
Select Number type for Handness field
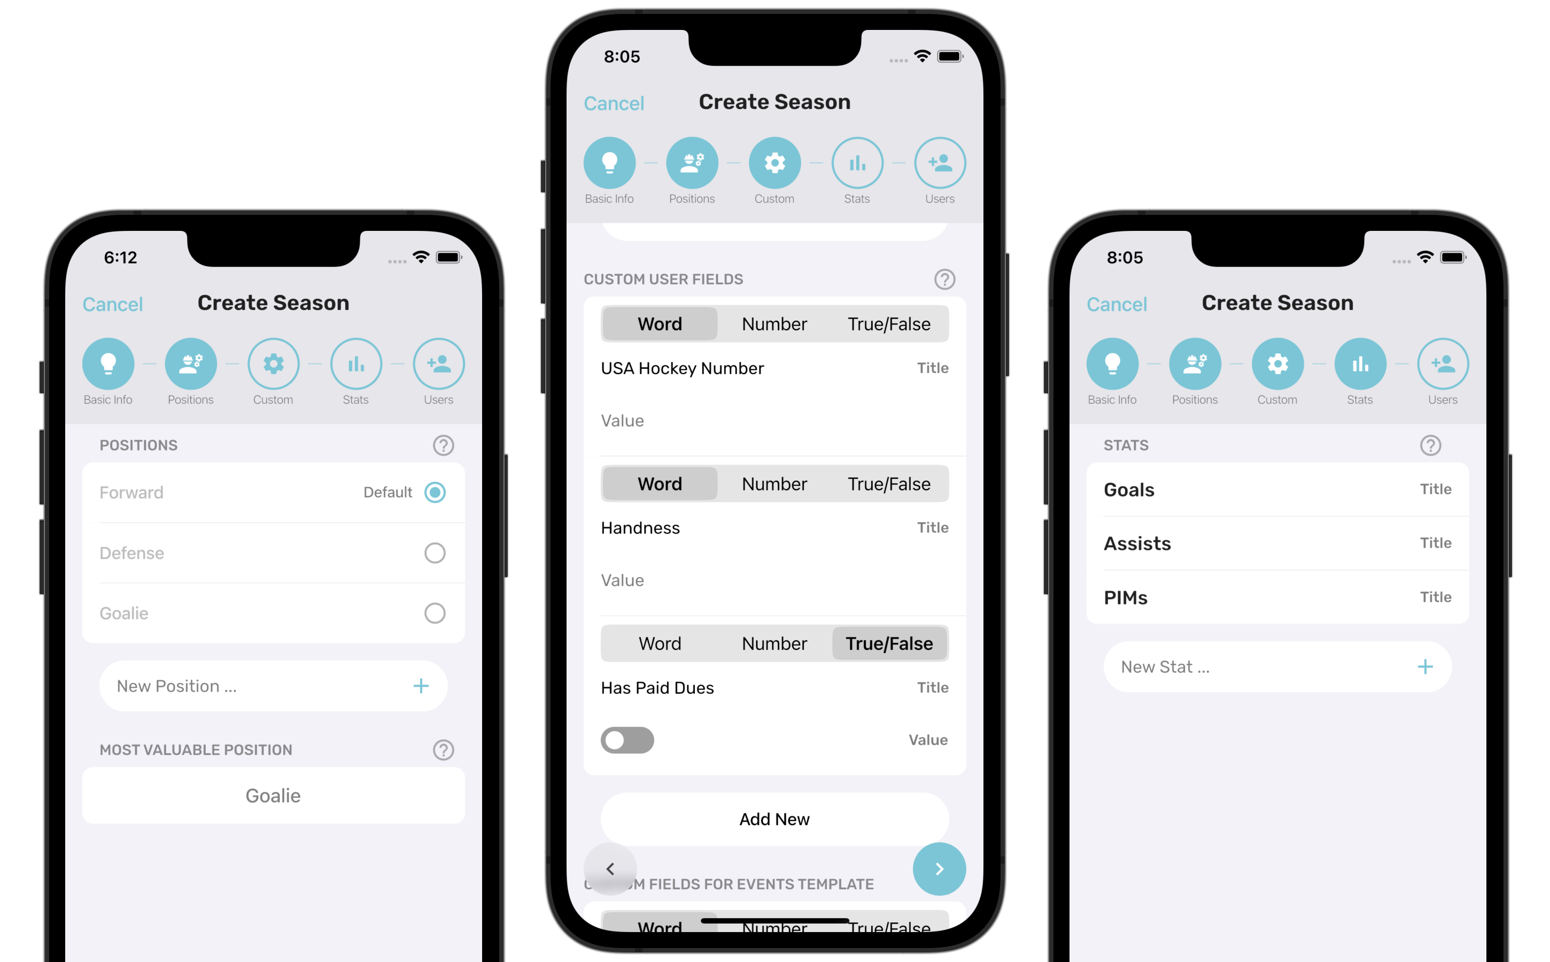pos(771,484)
